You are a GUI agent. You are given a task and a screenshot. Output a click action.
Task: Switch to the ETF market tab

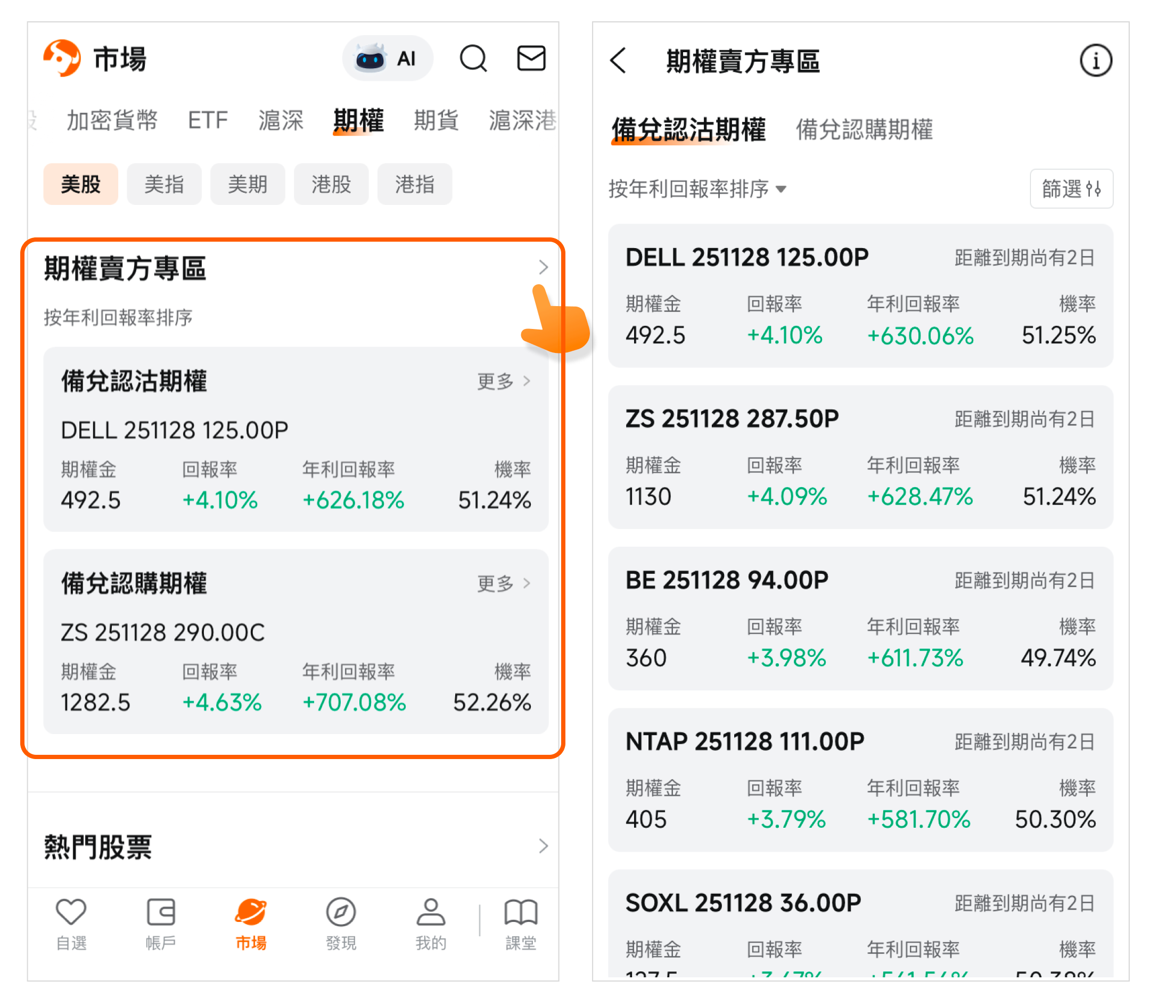point(208,120)
